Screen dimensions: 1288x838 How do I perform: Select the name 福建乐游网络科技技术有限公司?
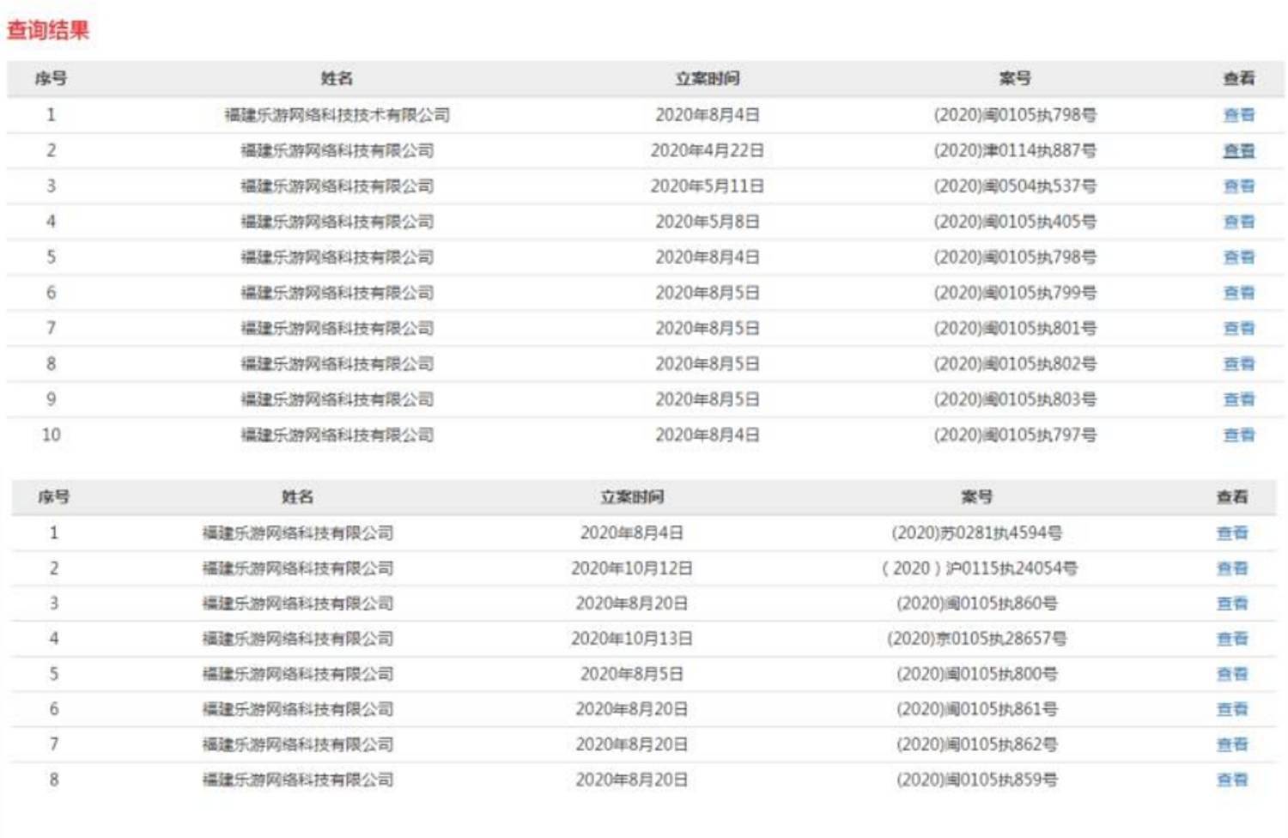[x=337, y=115]
